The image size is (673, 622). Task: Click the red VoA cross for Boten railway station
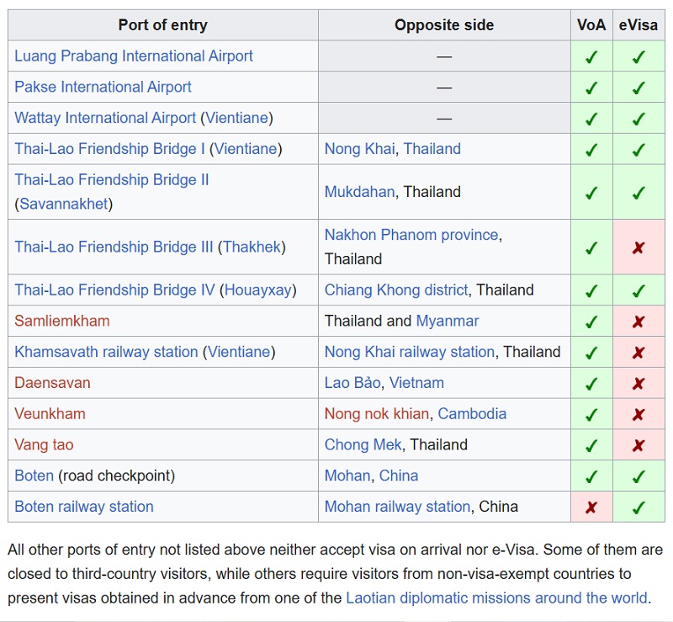pyautogui.click(x=591, y=508)
